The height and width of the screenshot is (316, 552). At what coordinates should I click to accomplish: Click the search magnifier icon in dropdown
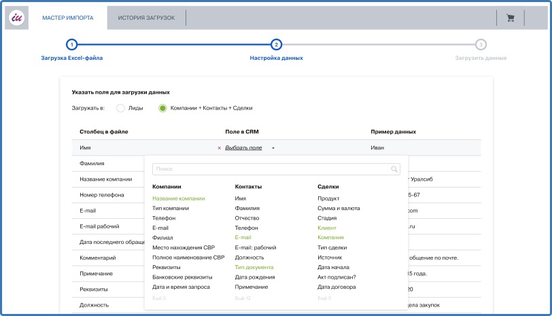(394, 169)
